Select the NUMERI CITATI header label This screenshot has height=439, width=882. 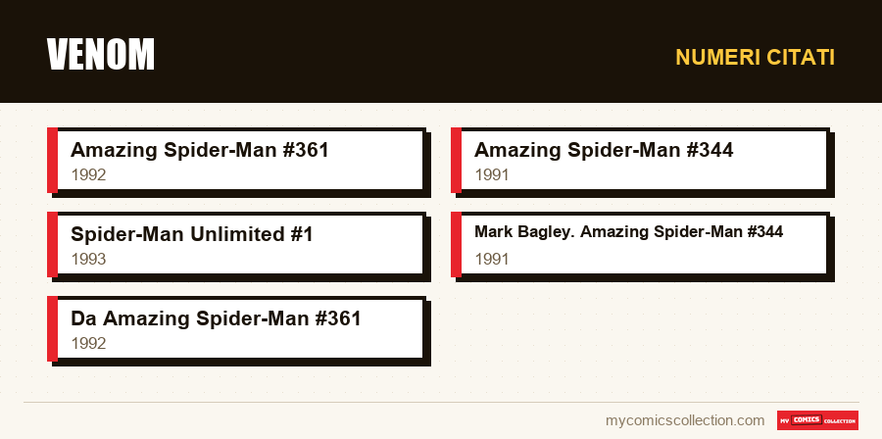(755, 58)
